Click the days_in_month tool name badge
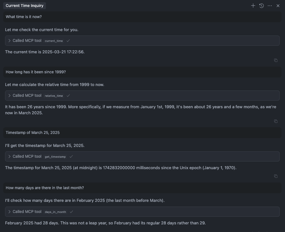 click(x=55, y=212)
